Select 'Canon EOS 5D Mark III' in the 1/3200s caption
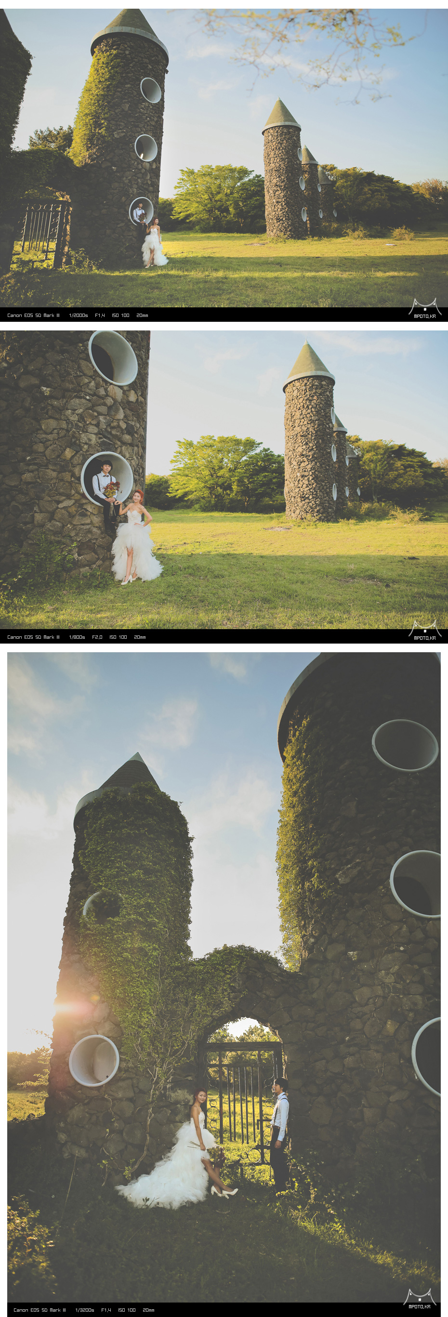Viewport: 448px width, 1317px height. [x=40, y=1310]
